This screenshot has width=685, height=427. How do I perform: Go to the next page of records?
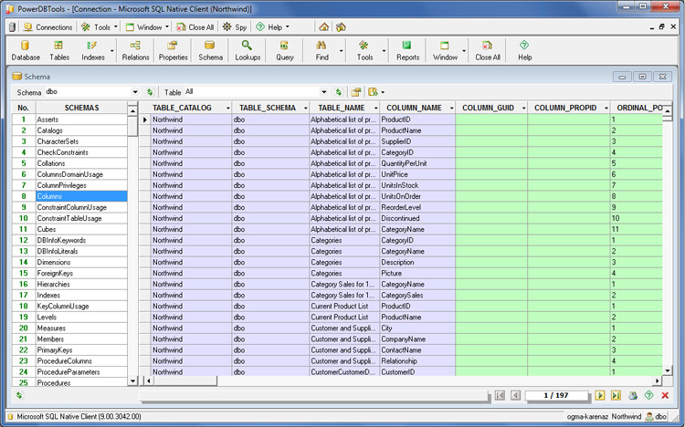point(600,395)
